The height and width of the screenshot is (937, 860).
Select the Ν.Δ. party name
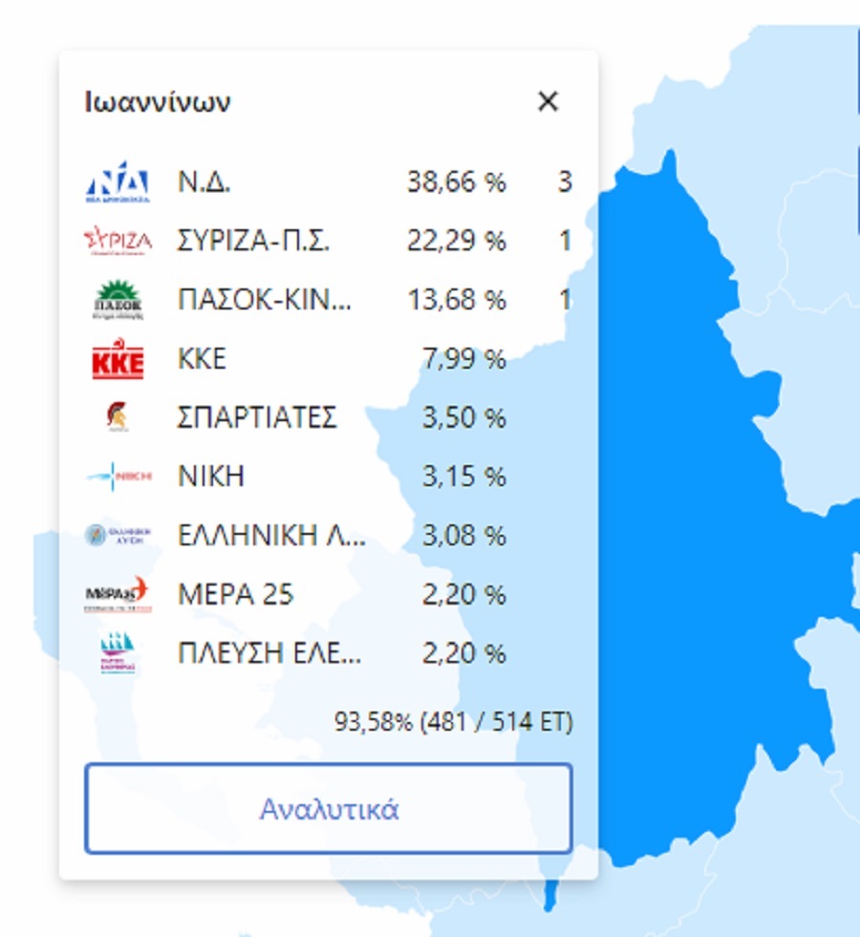(x=204, y=182)
